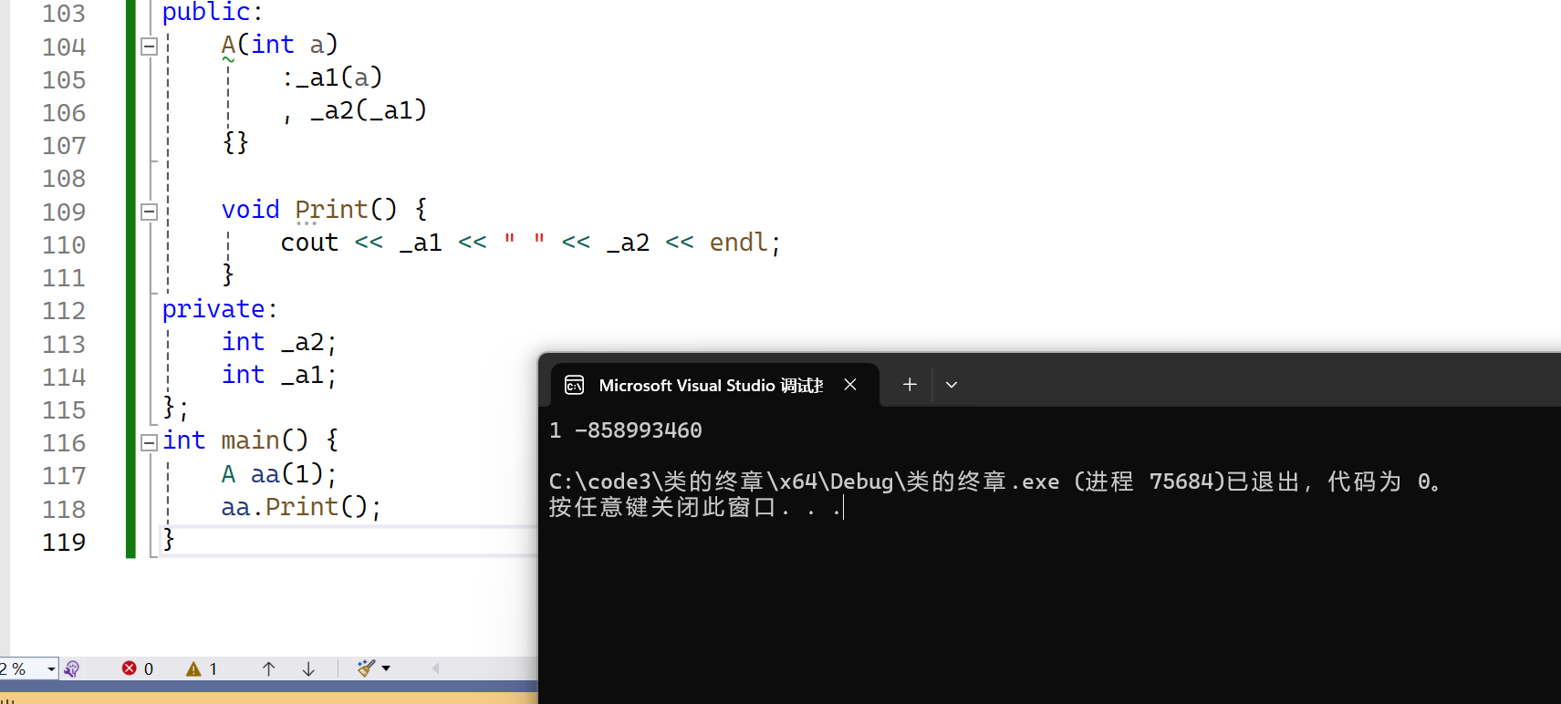Open the code cleanup options dropdown arrow
1561x704 pixels.
(x=386, y=668)
